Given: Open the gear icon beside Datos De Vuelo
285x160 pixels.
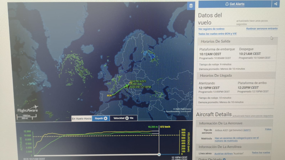Looking at the screenshot, I should [x=224, y=159].
